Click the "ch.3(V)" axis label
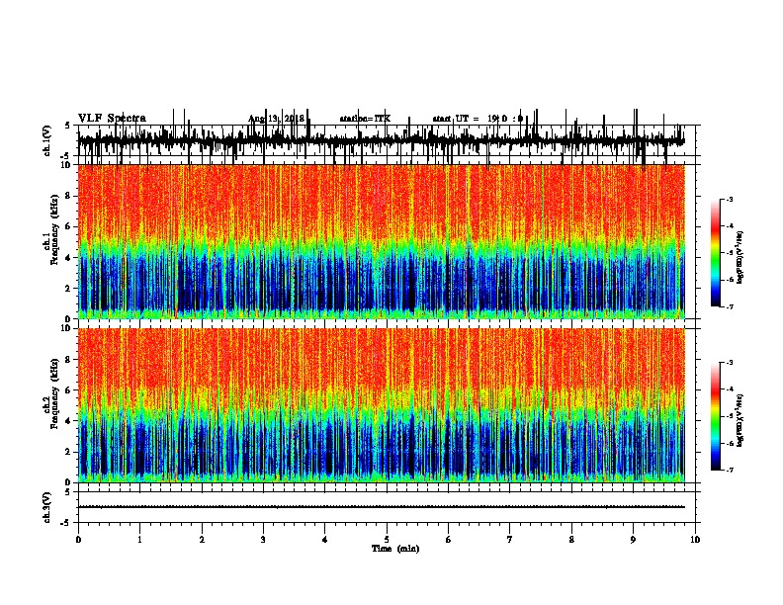Screen dimensions: 783x605 click(x=47, y=507)
